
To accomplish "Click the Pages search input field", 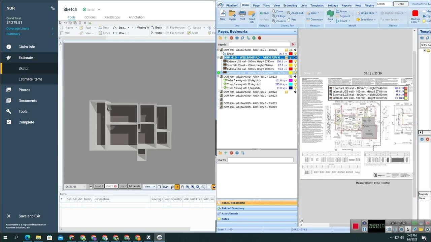I will (x=259, y=44).
